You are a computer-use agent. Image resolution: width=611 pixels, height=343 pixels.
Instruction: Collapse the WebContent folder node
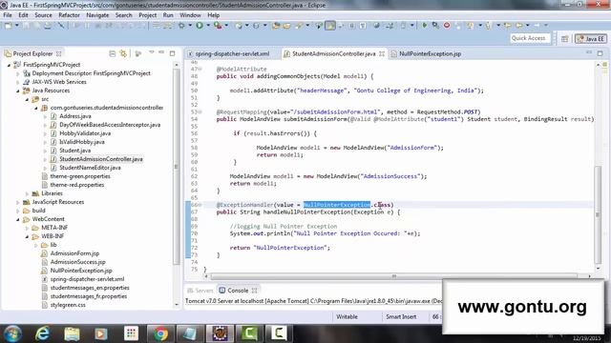(17, 219)
